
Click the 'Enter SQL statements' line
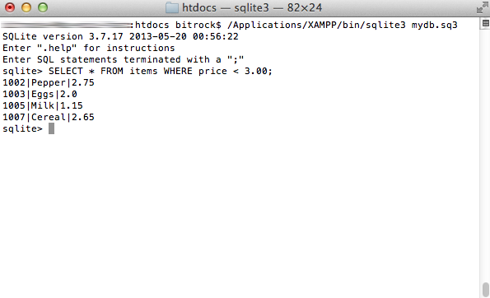tap(124, 59)
